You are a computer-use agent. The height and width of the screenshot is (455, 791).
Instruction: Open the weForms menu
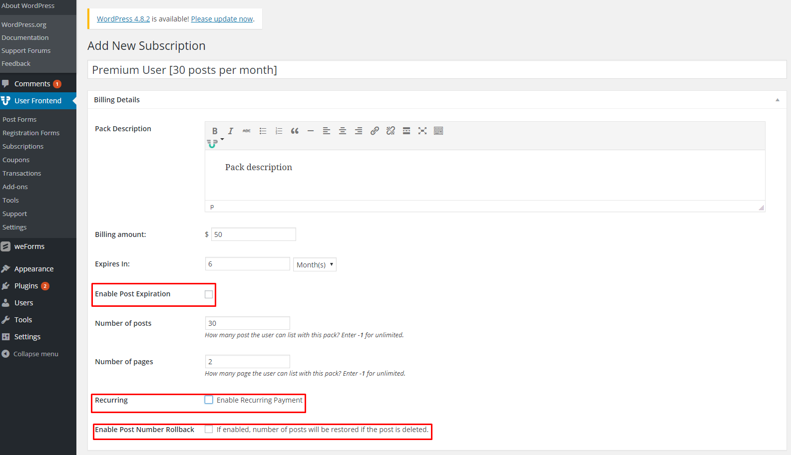click(x=38, y=246)
